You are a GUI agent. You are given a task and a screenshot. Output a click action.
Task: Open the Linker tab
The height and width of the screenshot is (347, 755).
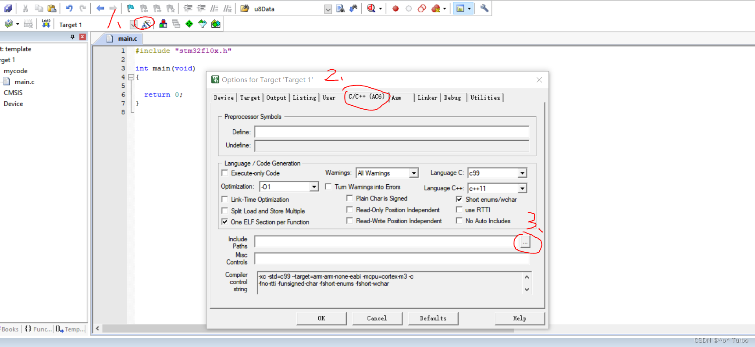tap(427, 97)
